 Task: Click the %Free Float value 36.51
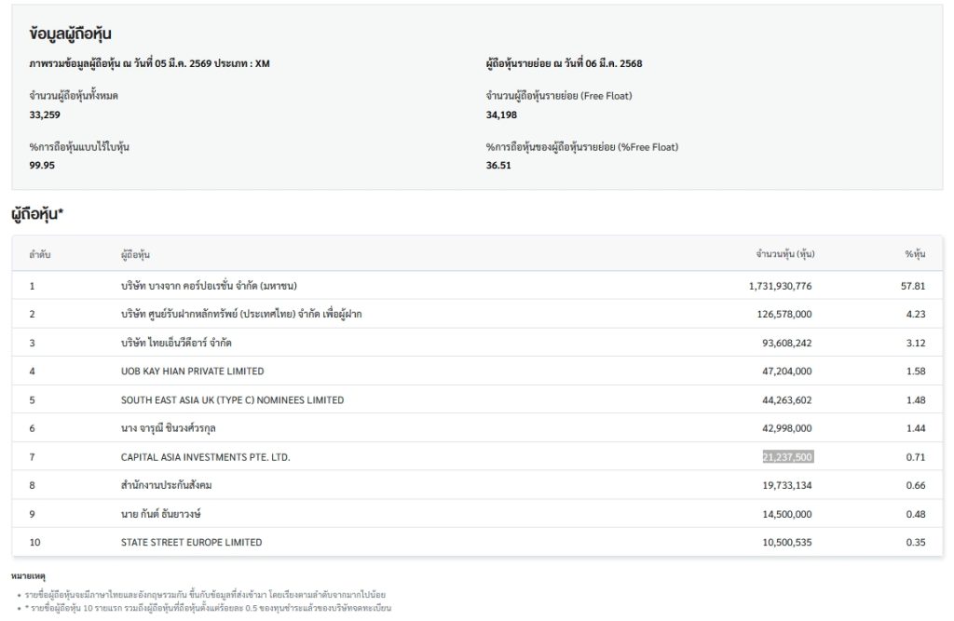498,166
